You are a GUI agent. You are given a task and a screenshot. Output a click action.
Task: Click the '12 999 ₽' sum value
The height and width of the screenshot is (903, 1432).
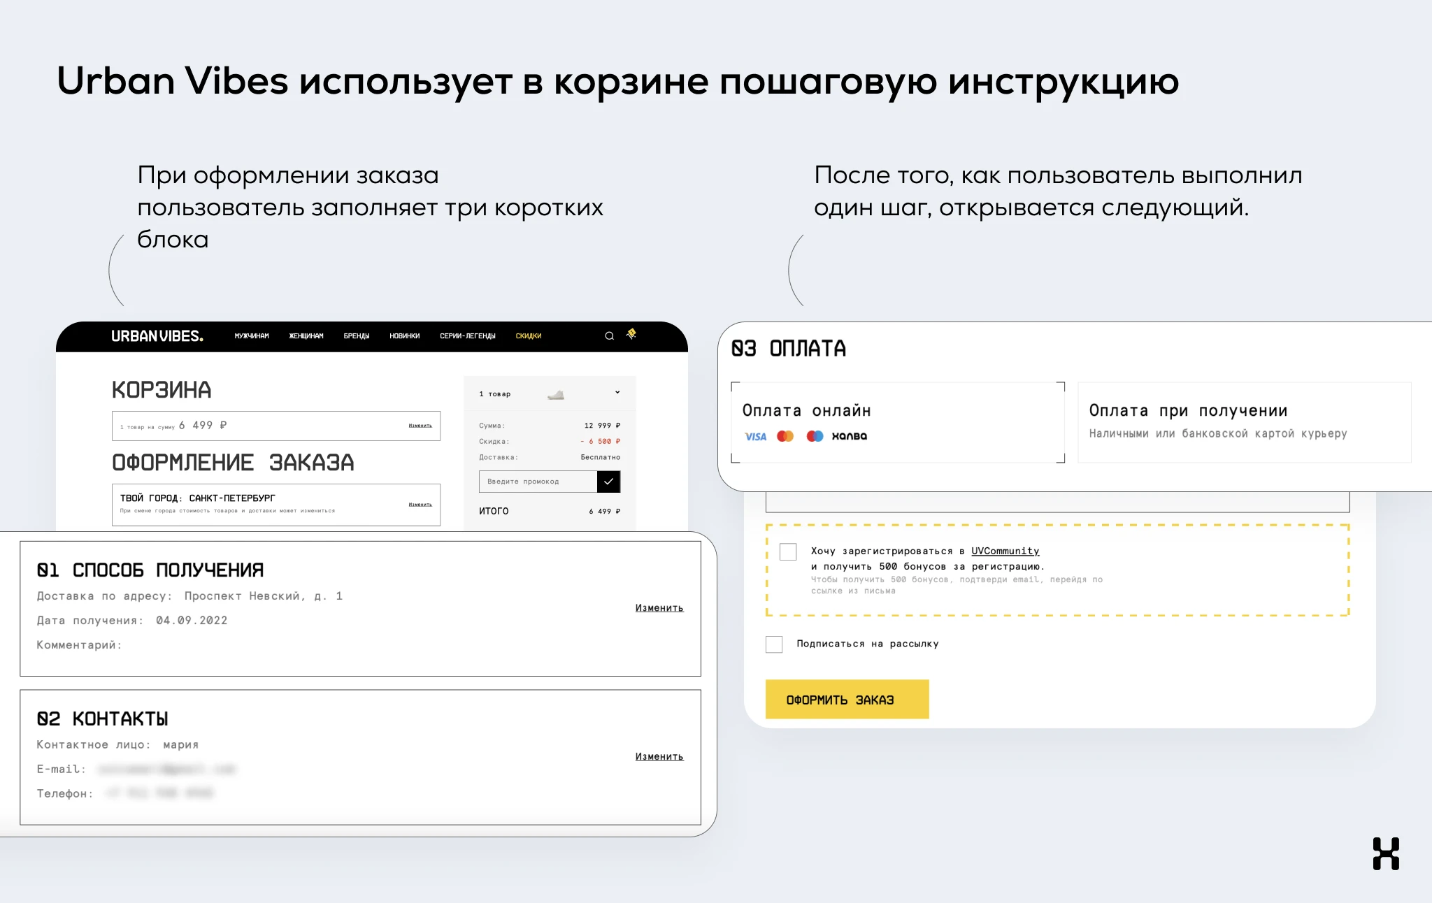coord(603,426)
